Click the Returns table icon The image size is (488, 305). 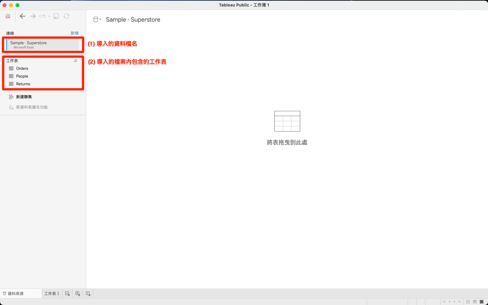click(11, 84)
